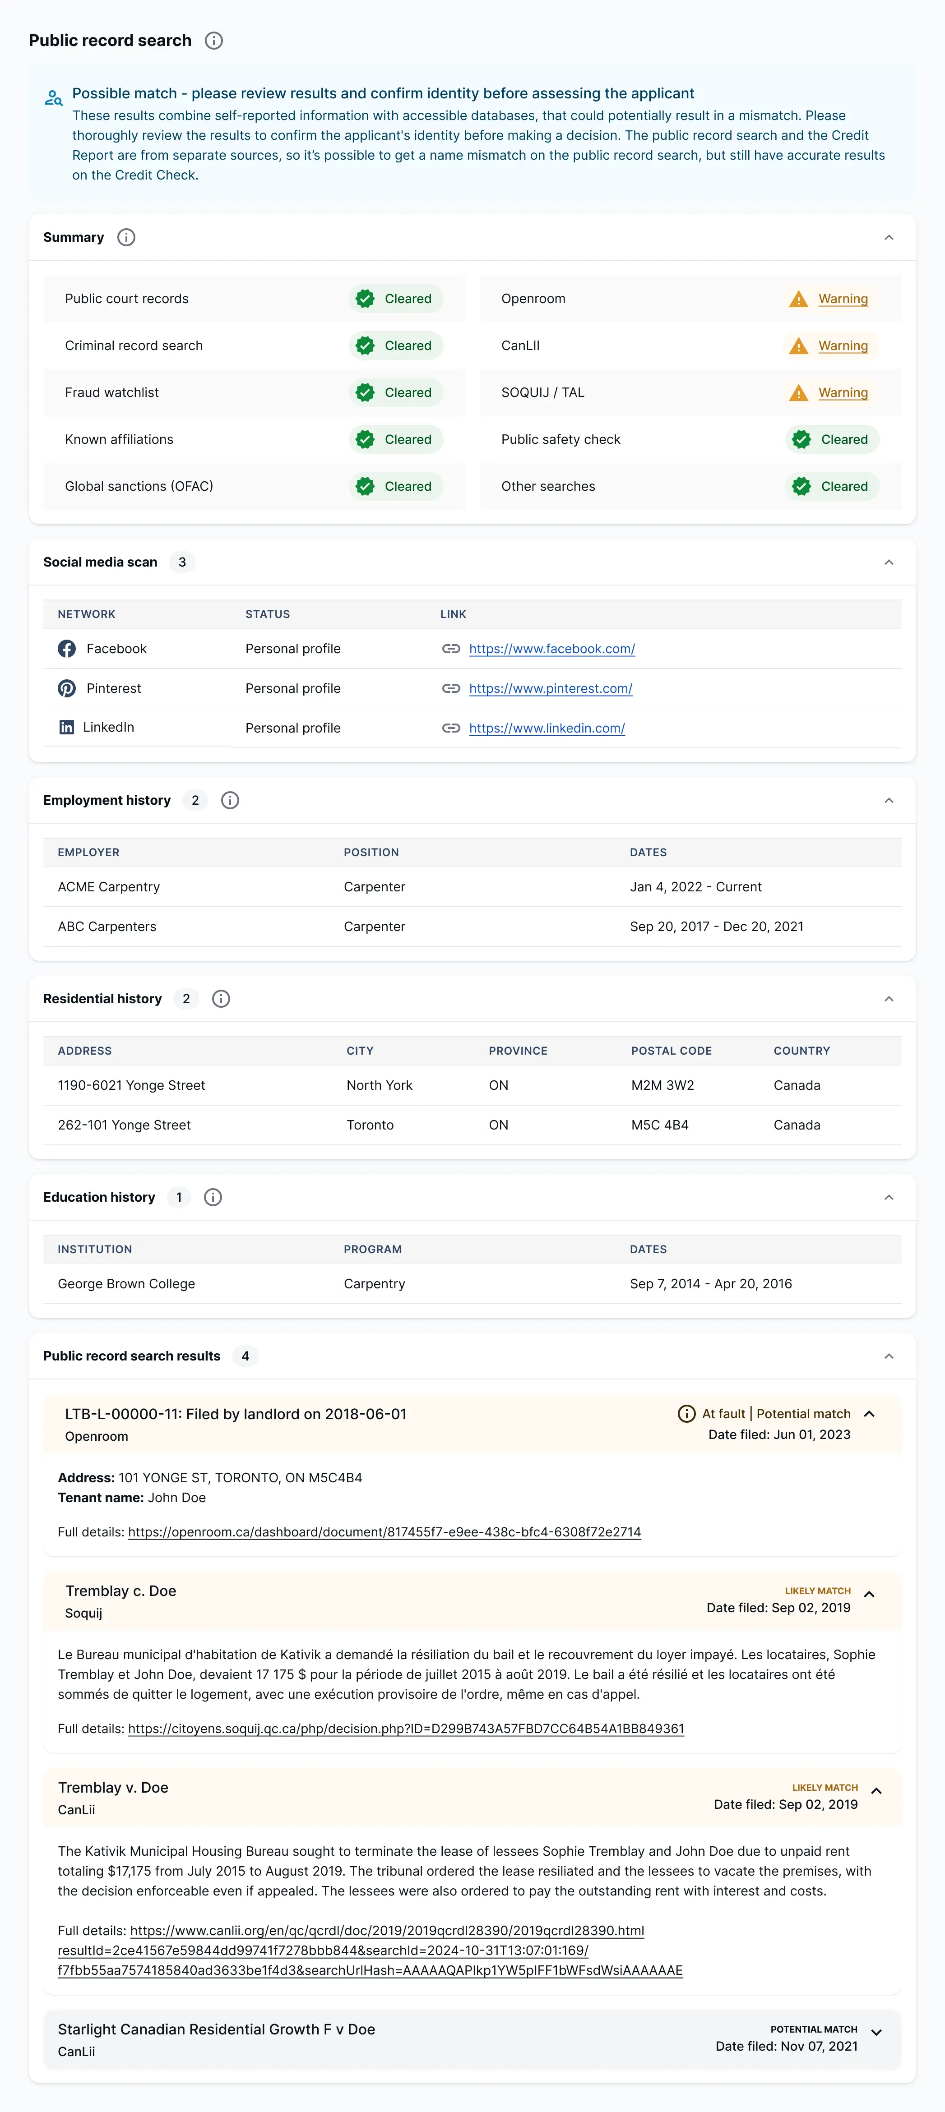Viewport: 945px width, 2112px height.
Task: Collapse the Employment history section
Action: point(889,800)
